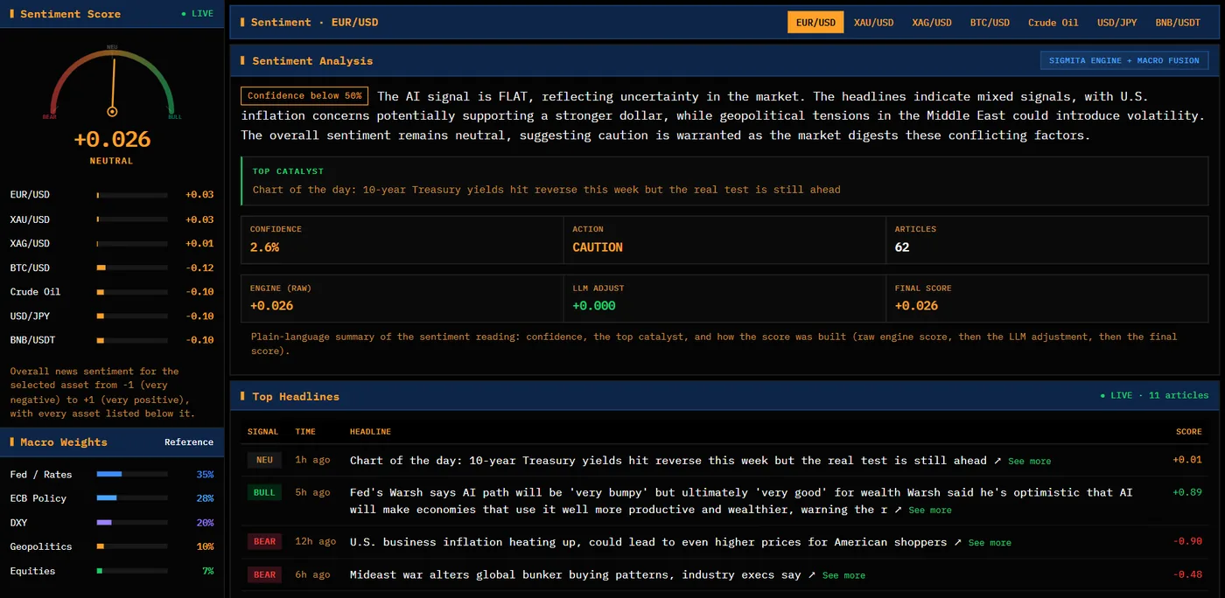Click the +0.89 headline score
Screen dimensions: 1225x598
tap(1187, 492)
